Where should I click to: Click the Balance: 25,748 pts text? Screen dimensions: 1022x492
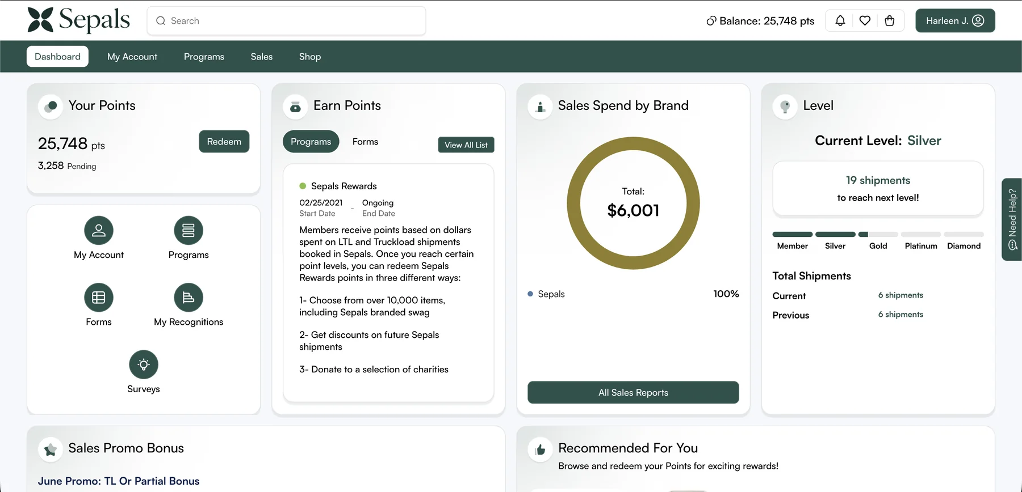(x=767, y=21)
